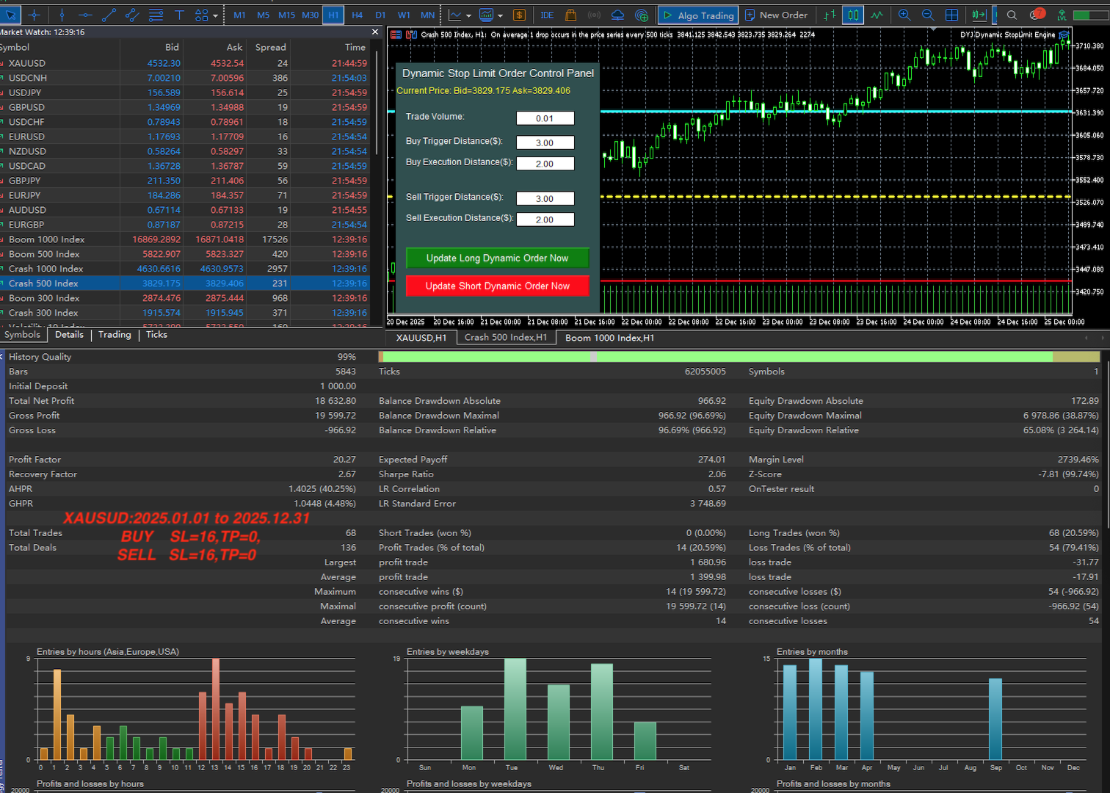The image size is (1110, 793).
Task: Select the arrow cursor tool
Action: click(11, 15)
